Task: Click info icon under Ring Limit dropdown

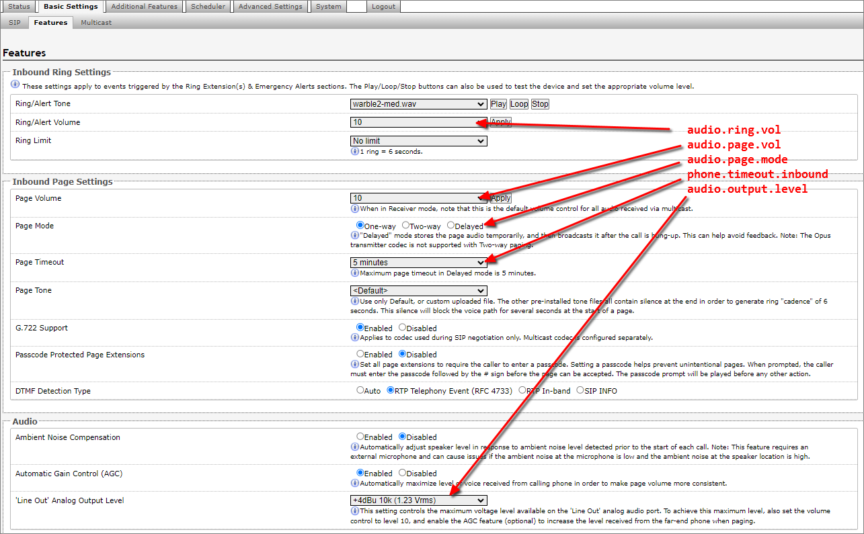Action: 354,151
